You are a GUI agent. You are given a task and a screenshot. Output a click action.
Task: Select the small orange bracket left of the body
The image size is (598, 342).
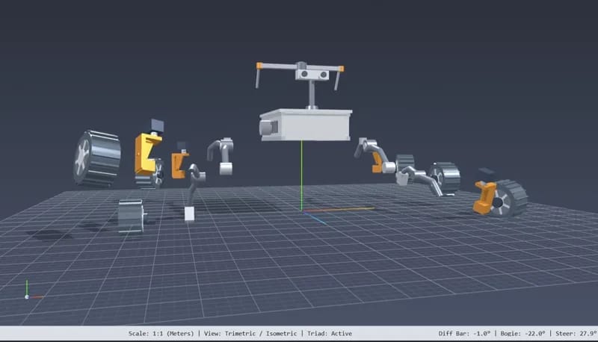pyautogui.click(x=179, y=165)
